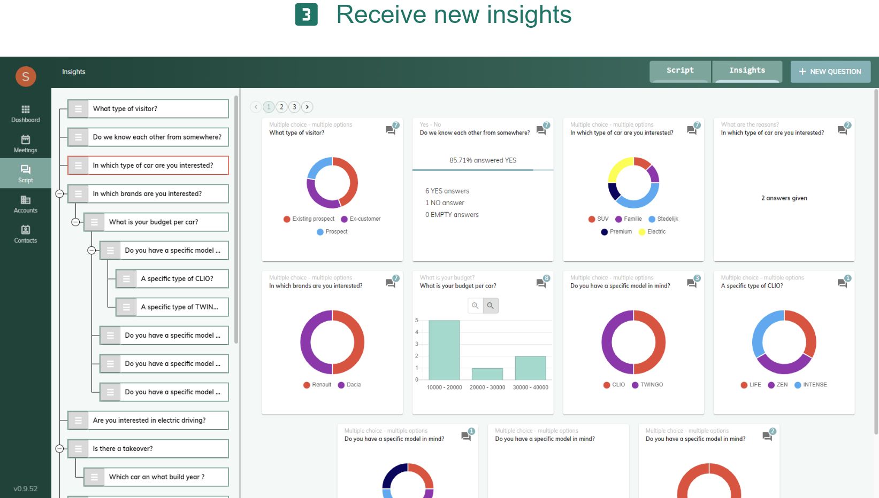
Task: Go to page 2 of insights
Action: coord(281,107)
